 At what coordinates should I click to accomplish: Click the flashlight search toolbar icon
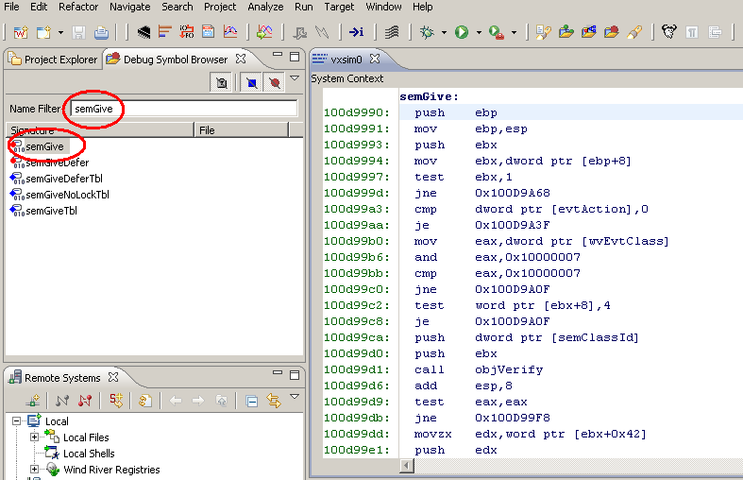tap(634, 32)
